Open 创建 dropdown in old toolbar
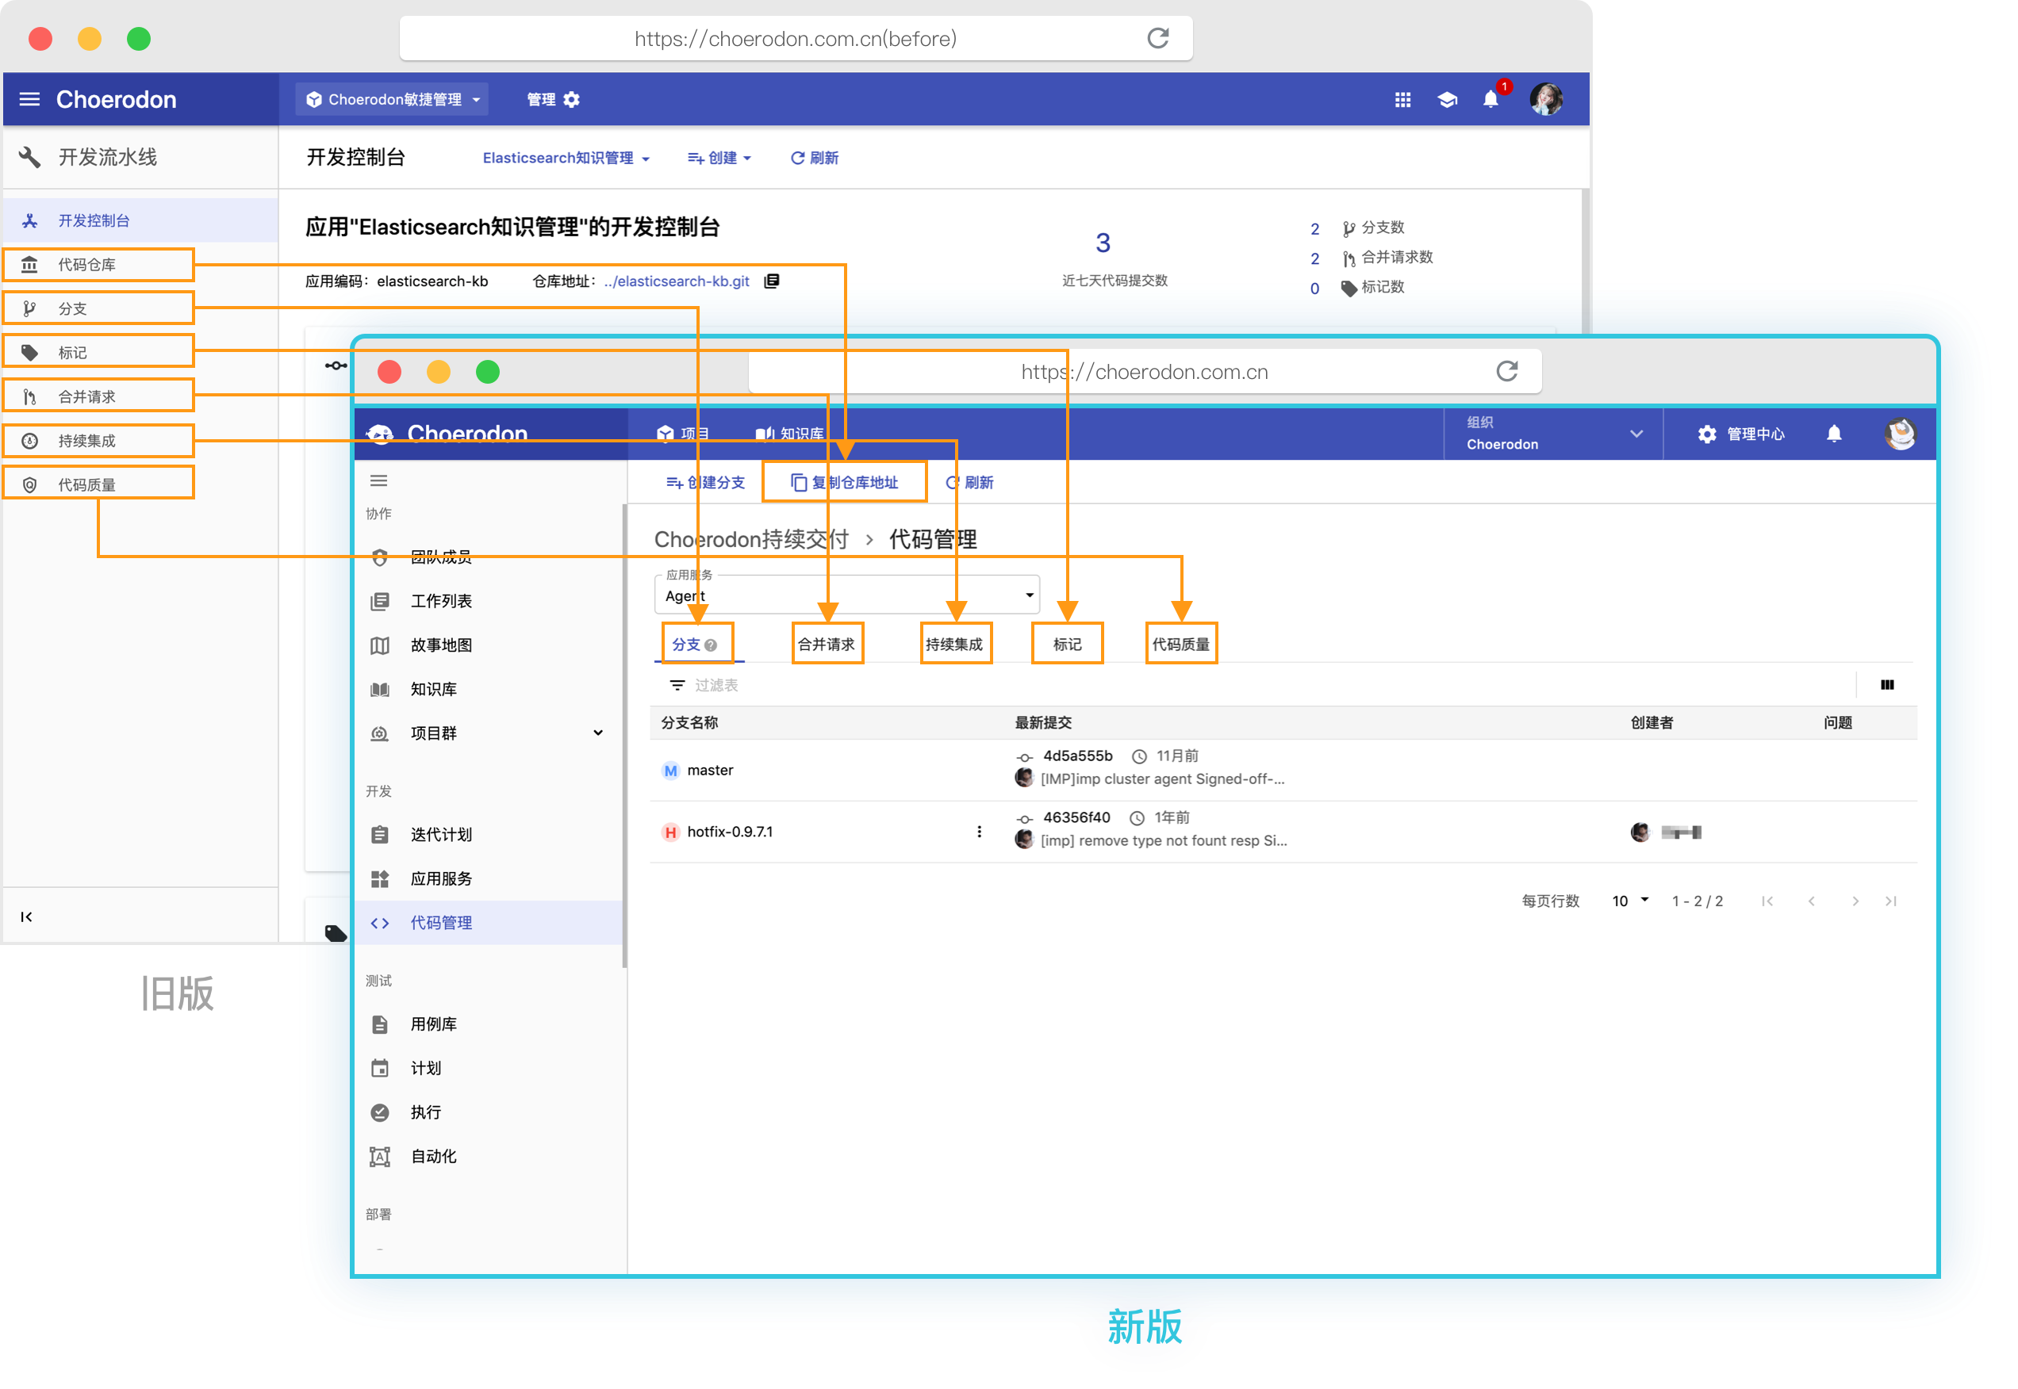Image resolution: width=2018 pixels, height=1389 pixels. click(x=719, y=158)
